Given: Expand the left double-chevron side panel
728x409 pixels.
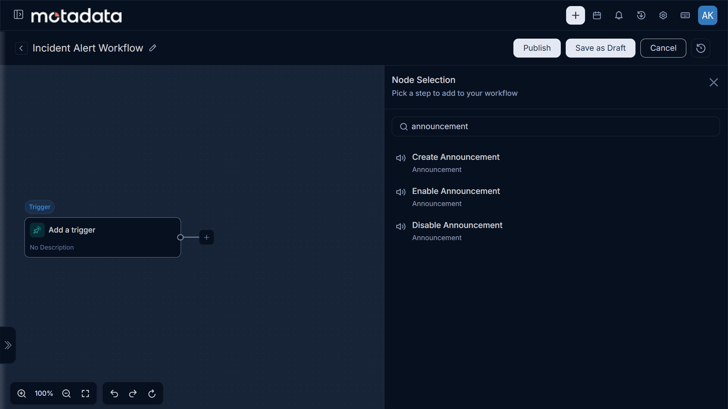Looking at the screenshot, I should pos(8,345).
